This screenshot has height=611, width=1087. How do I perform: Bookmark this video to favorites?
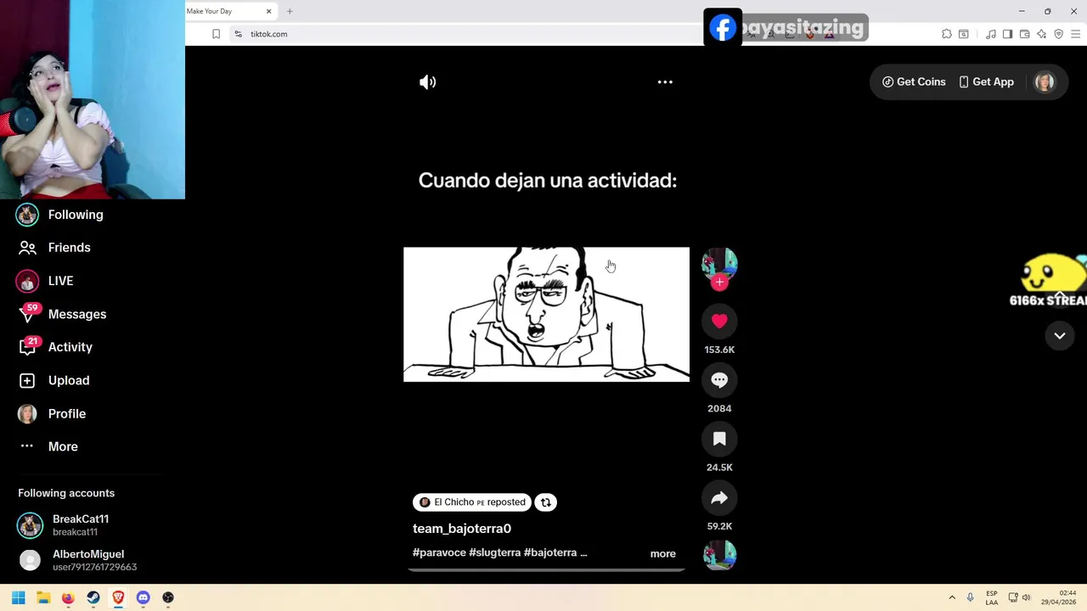[x=719, y=439]
